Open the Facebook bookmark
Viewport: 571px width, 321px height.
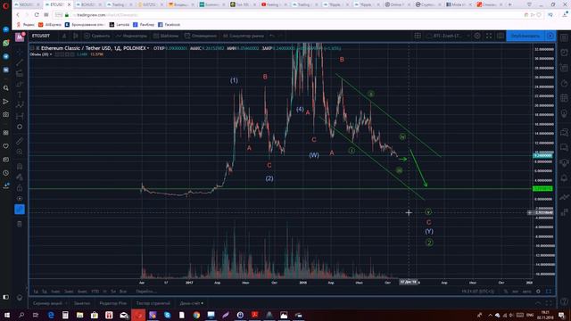click(x=169, y=25)
